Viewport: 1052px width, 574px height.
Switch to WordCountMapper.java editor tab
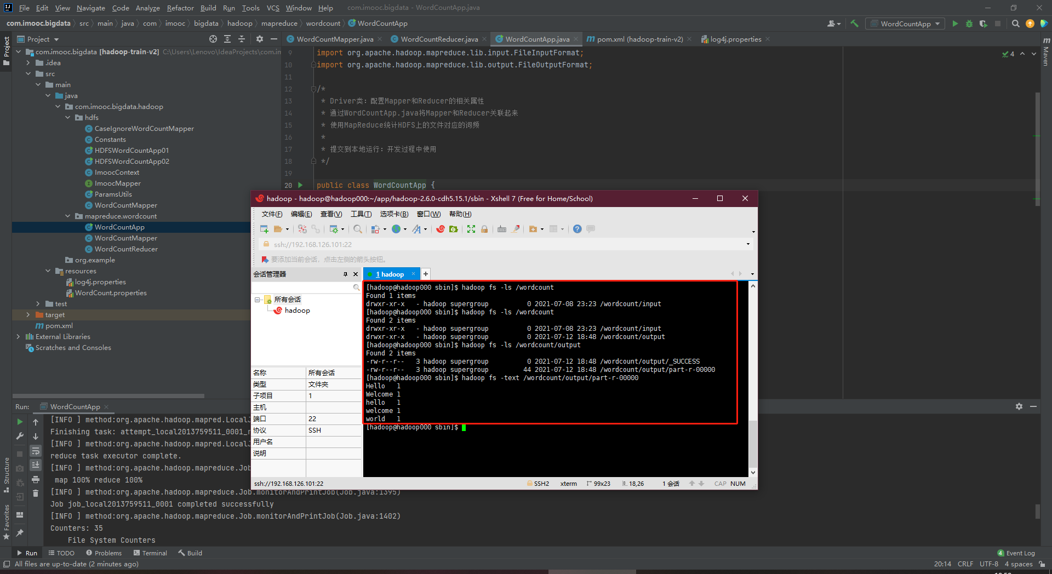pyautogui.click(x=334, y=39)
